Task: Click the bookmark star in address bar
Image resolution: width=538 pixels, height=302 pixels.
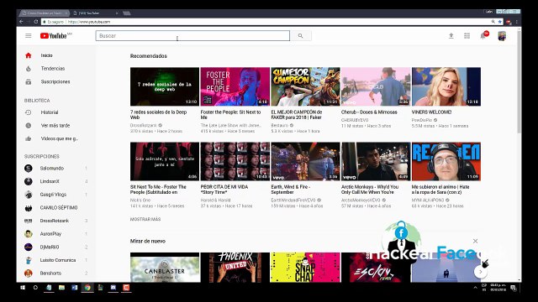Action: [500, 22]
